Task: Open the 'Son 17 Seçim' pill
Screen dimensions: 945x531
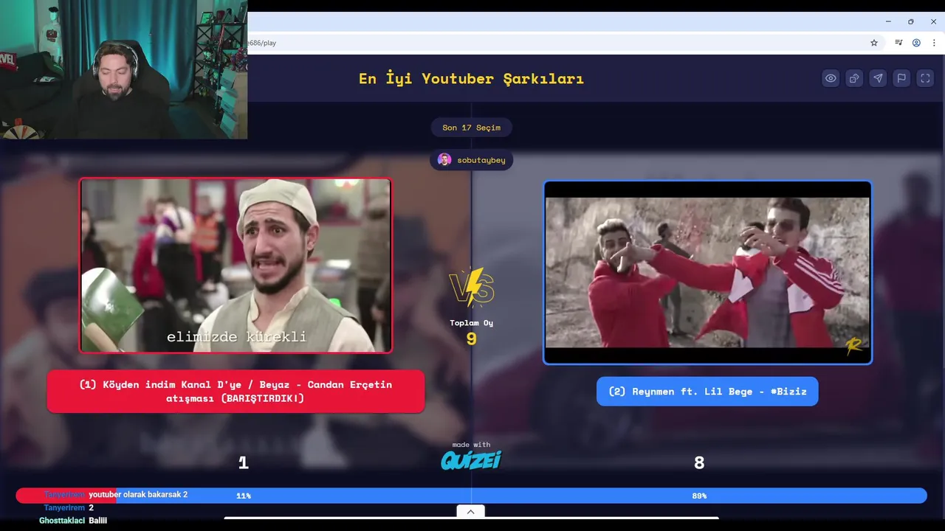Action: (471, 128)
